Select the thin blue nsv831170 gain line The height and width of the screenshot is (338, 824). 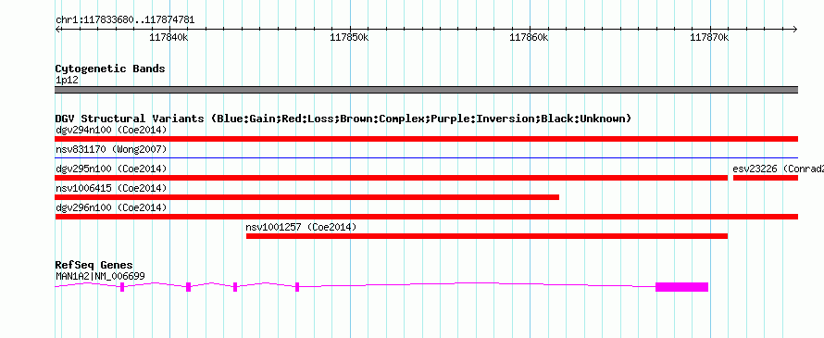tap(426, 157)
